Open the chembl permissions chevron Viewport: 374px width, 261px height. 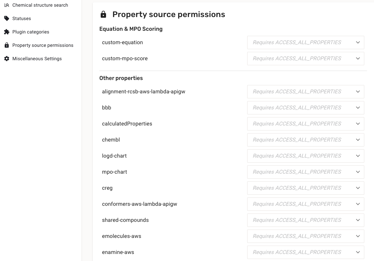coord(358,140)
